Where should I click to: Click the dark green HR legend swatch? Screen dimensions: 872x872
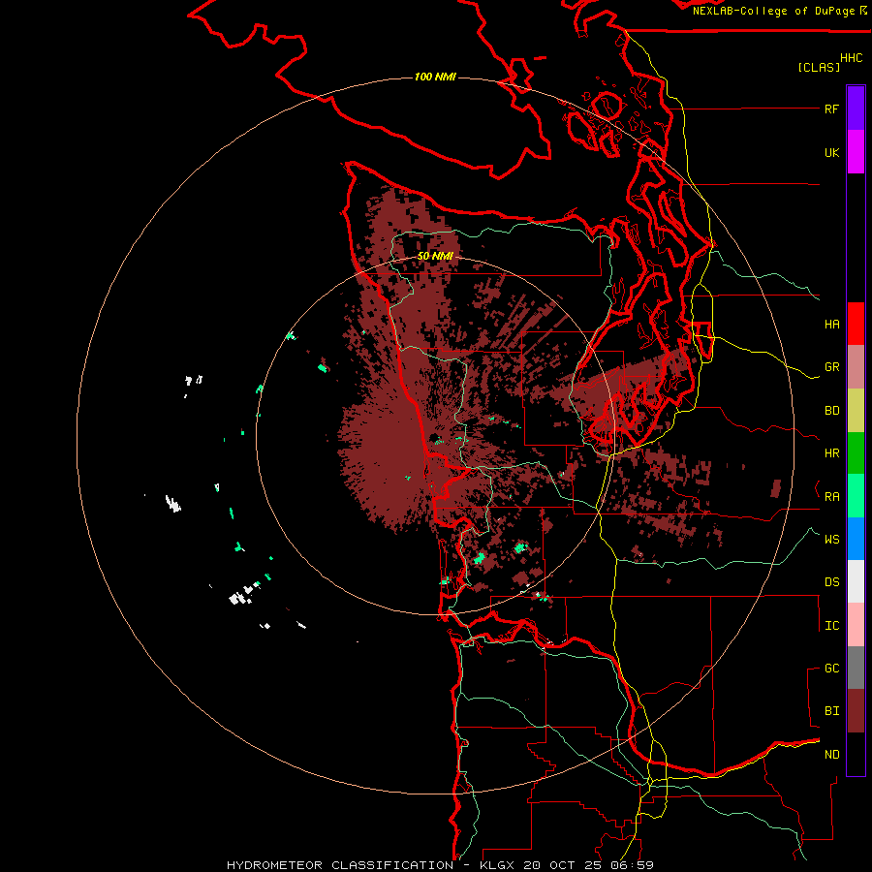[x=856, y=452]
